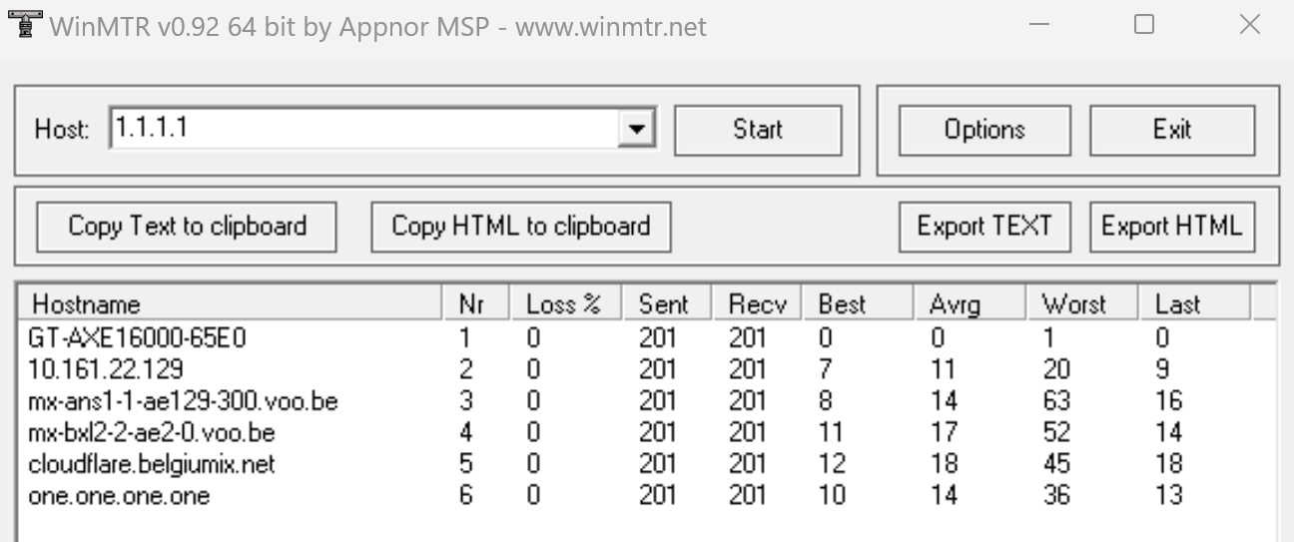Select the one.one.one.one row
Image resolution: width=1294 pixels, height=542 pixels.
645,494
